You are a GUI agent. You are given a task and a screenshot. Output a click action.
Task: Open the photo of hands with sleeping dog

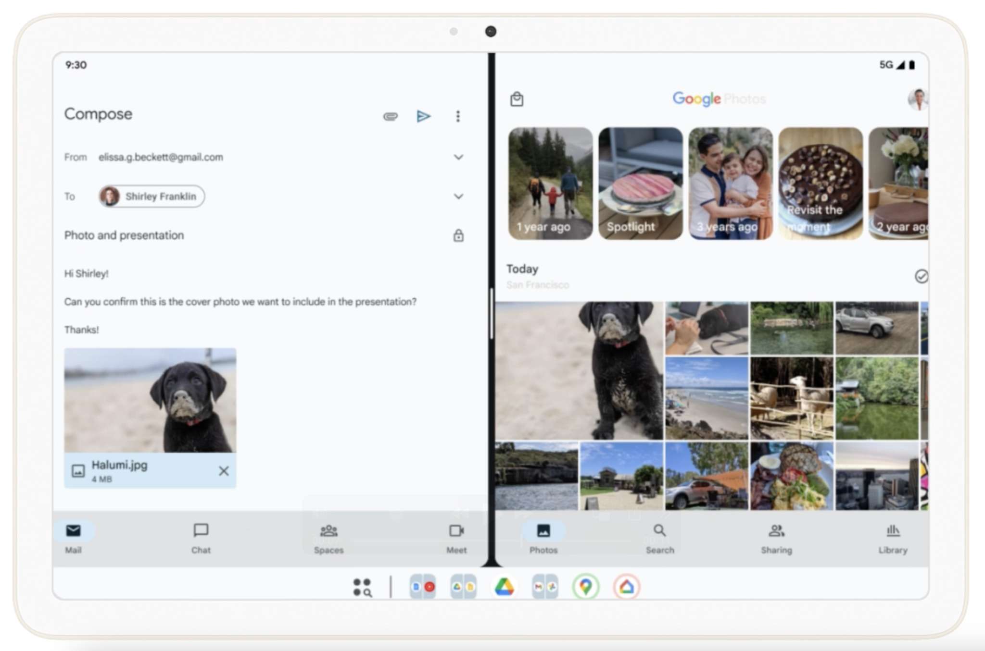point(707,328)
